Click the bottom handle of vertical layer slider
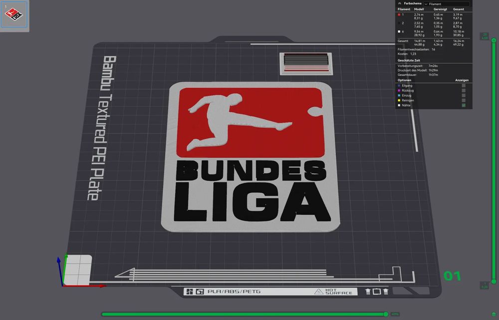The height and width of the screenshot is (320, 499). coord(494,282)
